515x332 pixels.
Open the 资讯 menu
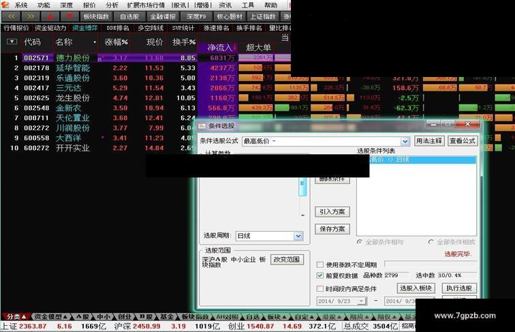(x=225, y=5)
